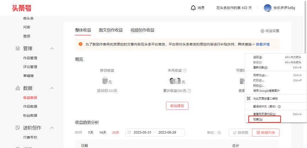Click the 前往提现 button
Screen dimensions: 307x148
[x=177, y=106]
